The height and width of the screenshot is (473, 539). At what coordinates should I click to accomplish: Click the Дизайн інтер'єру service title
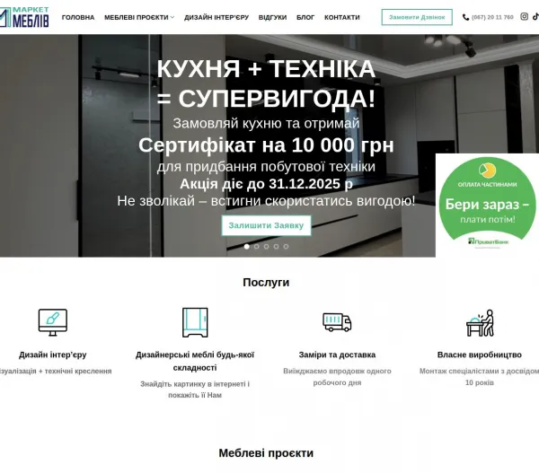53,355
